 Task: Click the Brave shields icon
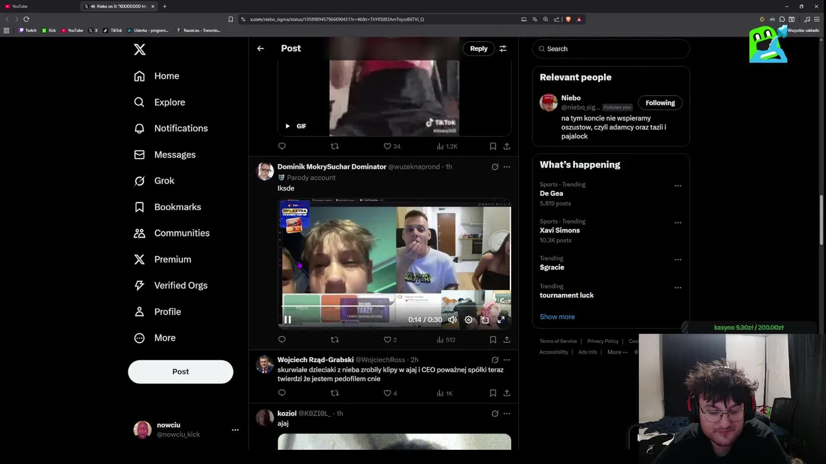pos(568,19)
